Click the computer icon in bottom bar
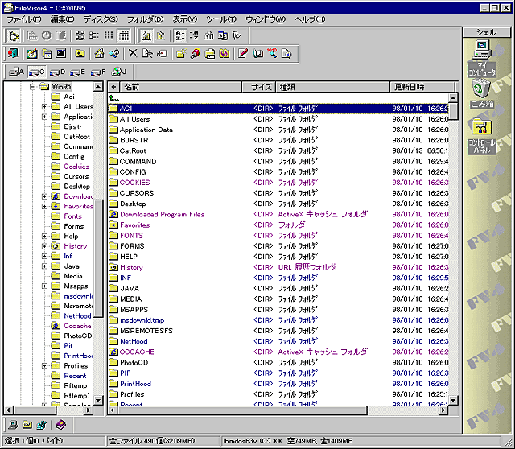Screen dimensions: 515x449 coord(13,425)
